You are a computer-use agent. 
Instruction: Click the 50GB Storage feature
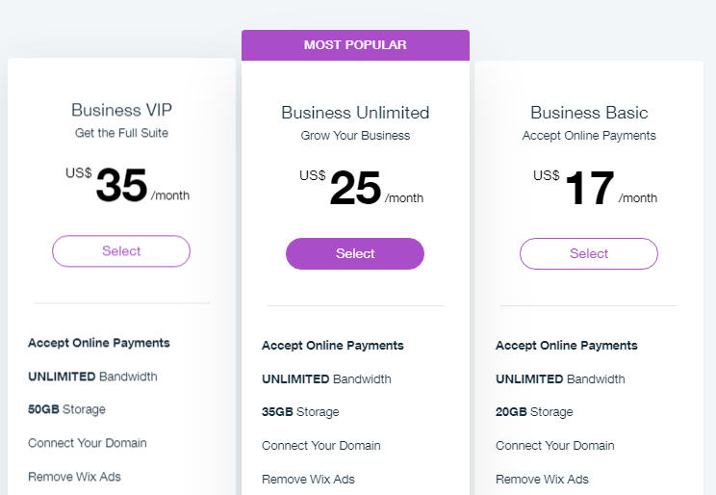[x=66, y=409]
